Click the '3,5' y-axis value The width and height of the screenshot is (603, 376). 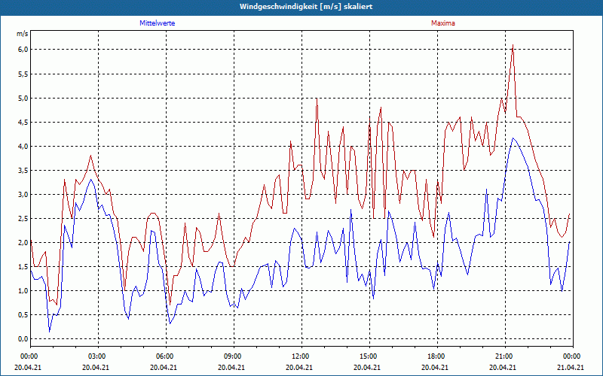point(23,171)
